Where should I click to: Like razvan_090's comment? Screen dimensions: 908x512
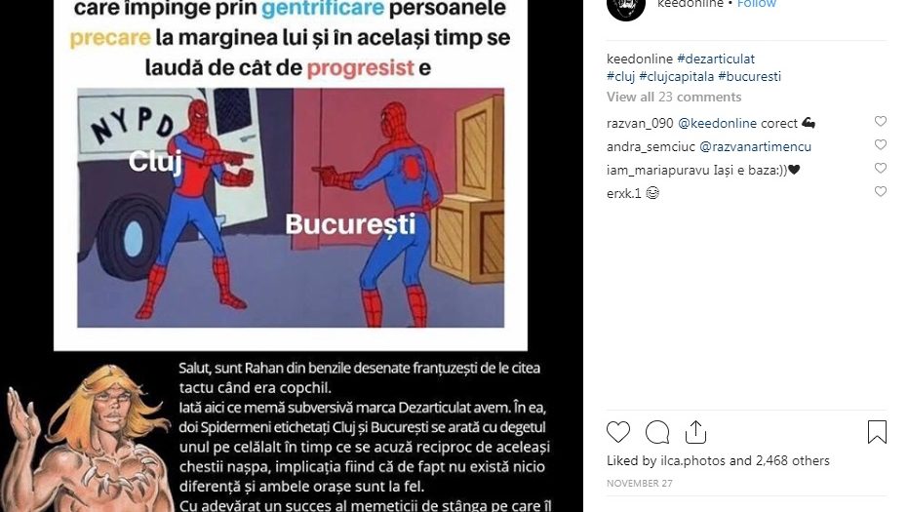tap(880, 121)
